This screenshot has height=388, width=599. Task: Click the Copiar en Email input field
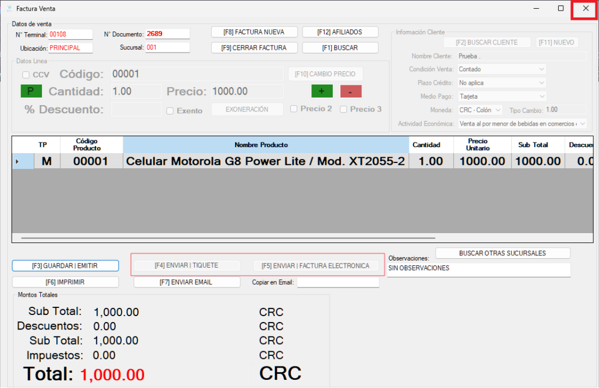338,282
